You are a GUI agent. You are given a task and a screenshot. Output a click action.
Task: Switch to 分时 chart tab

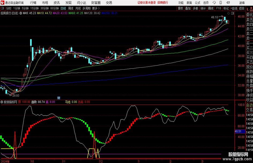click(9, 8)
